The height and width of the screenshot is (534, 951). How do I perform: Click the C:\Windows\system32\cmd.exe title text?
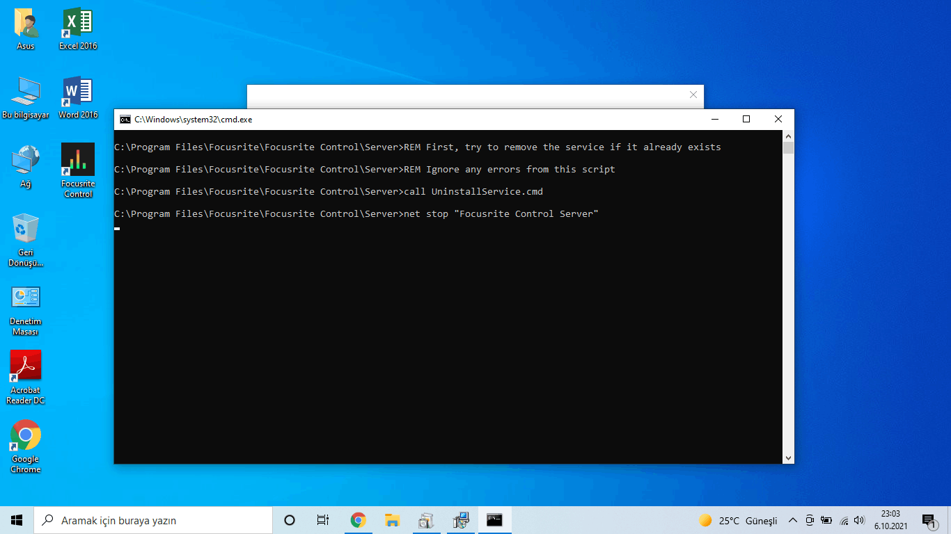pos(194,120)
